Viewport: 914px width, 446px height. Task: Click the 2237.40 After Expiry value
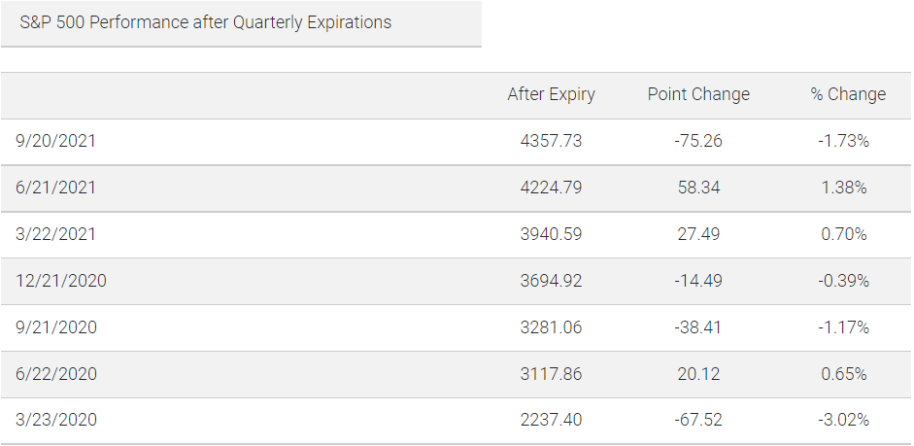[x=551, y=420]
